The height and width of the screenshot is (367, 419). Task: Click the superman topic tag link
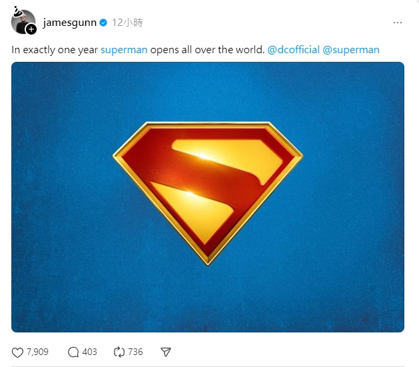(124, 50)
